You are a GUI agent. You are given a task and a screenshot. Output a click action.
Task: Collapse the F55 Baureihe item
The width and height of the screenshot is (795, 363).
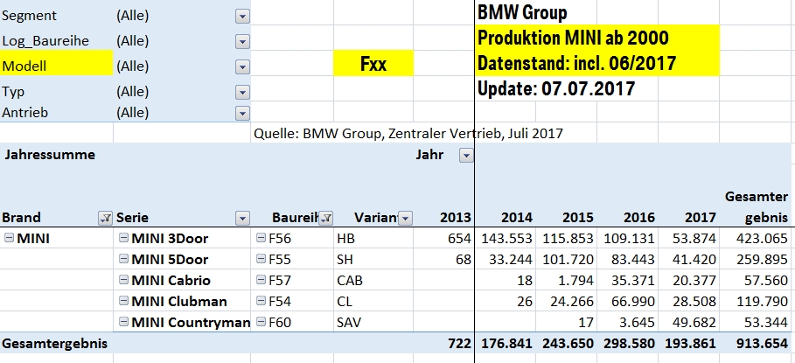[261, 259]
